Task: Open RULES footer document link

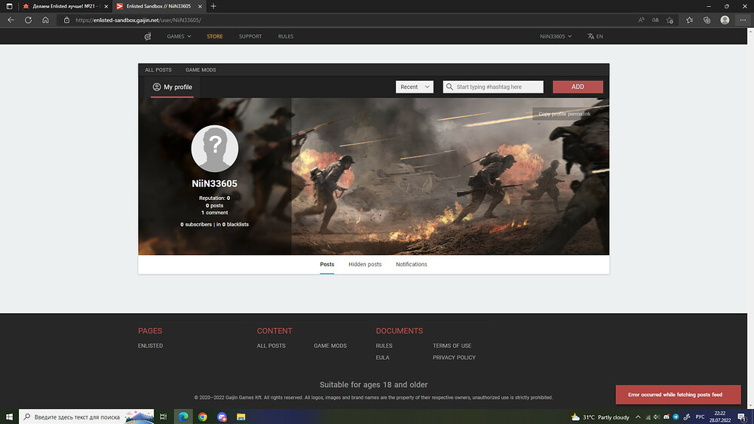Action: coord(385,346)
